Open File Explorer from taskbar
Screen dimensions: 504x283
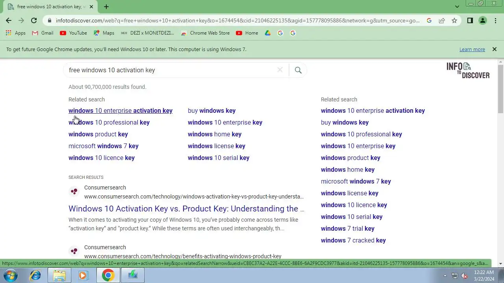59,275
